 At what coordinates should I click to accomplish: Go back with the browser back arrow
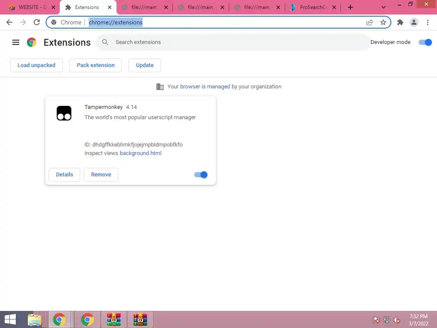(9, 22)
